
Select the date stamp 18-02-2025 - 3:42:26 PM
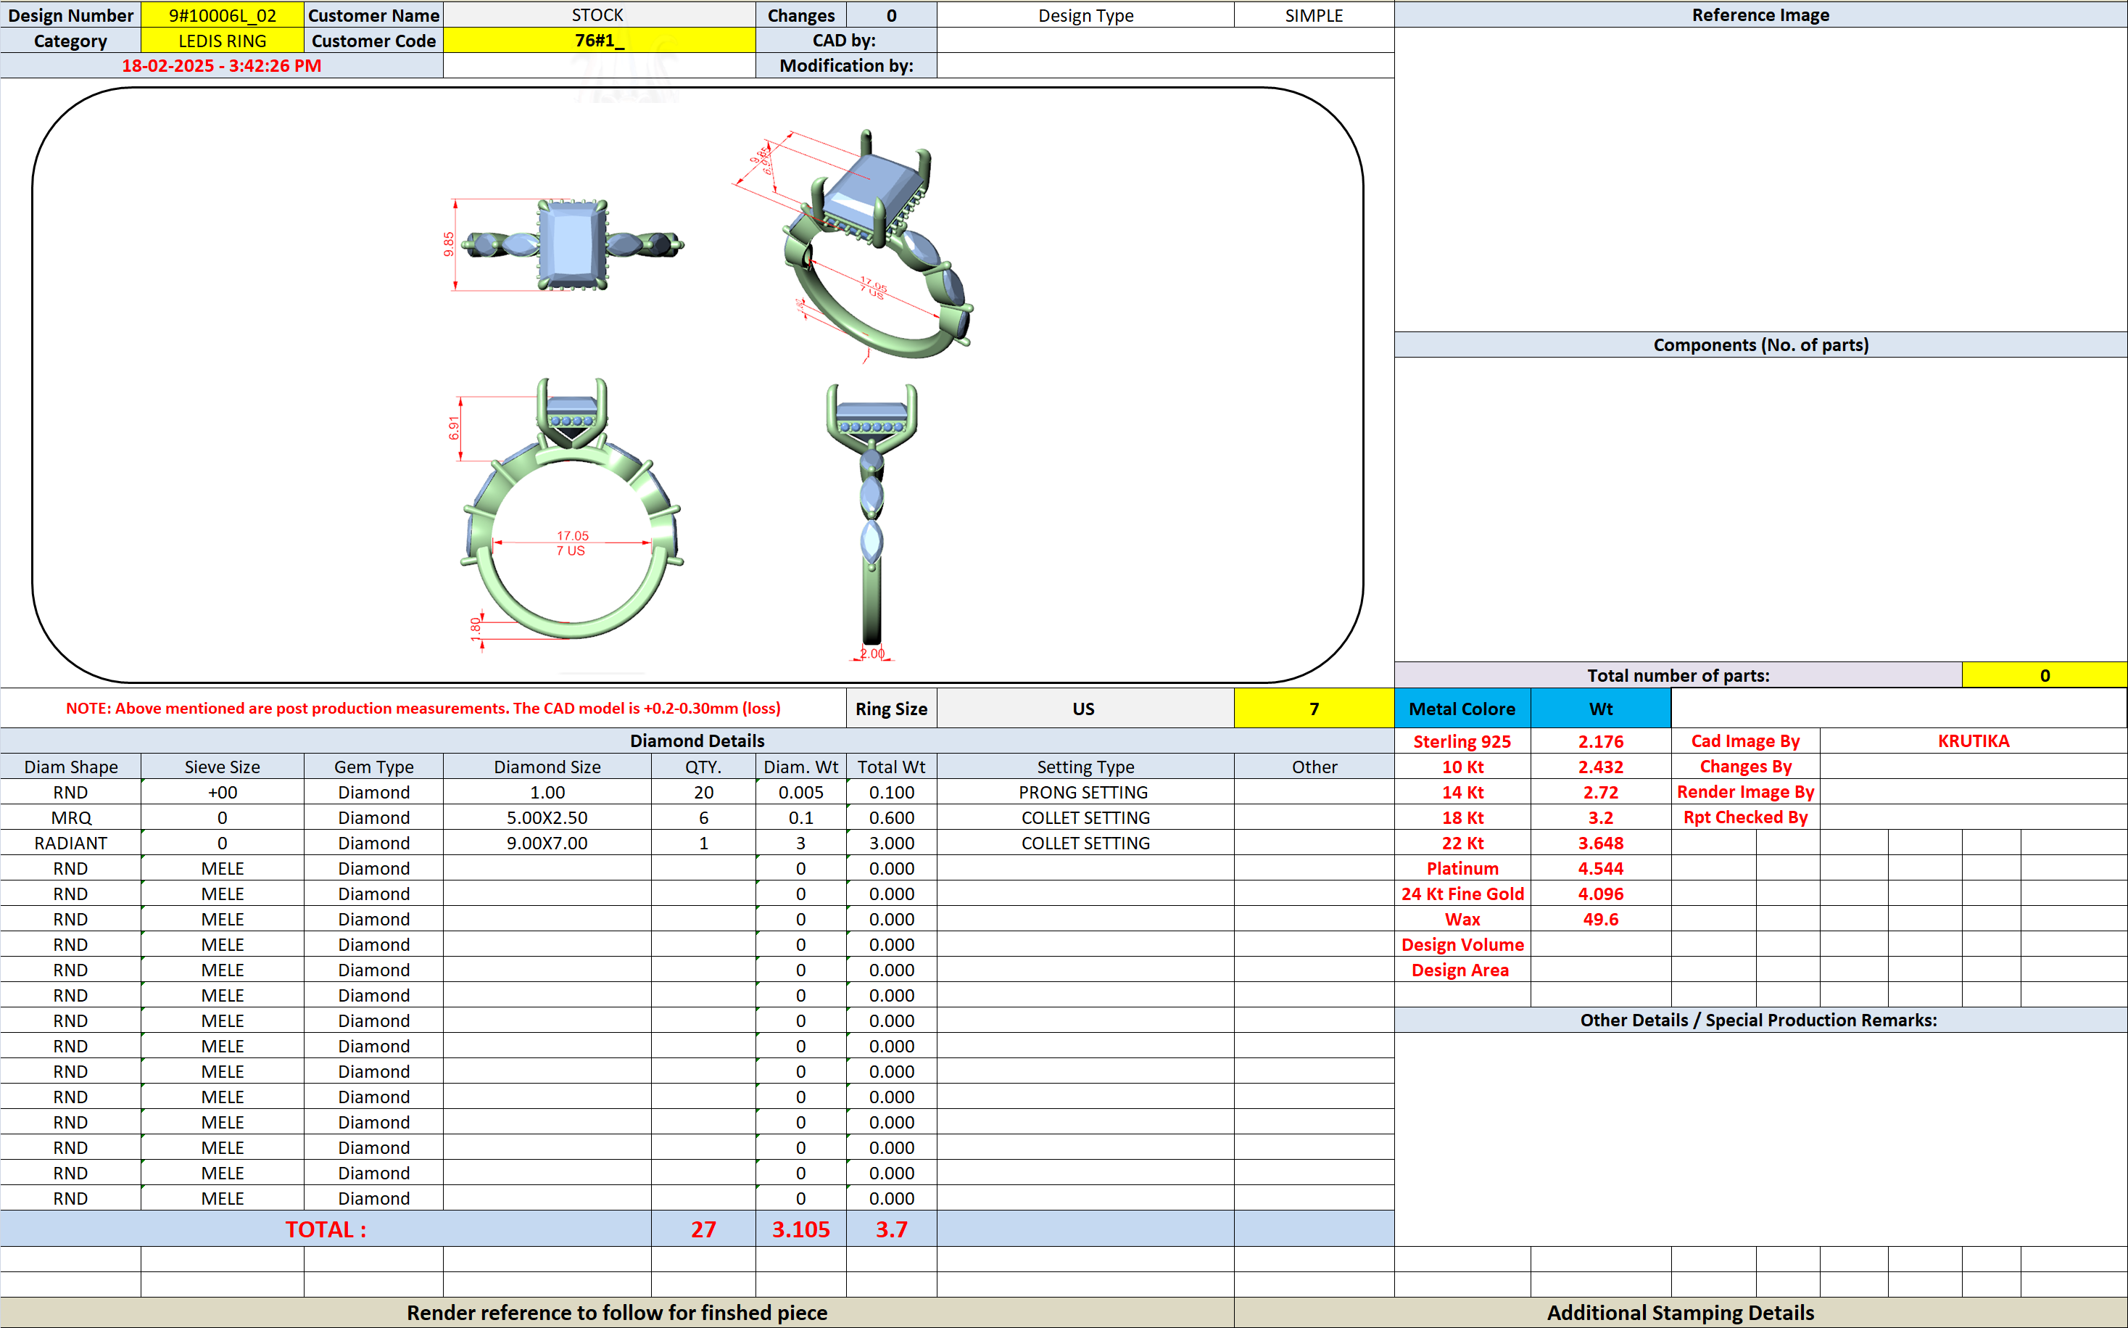pyautogui.click(x=221, y=66)
